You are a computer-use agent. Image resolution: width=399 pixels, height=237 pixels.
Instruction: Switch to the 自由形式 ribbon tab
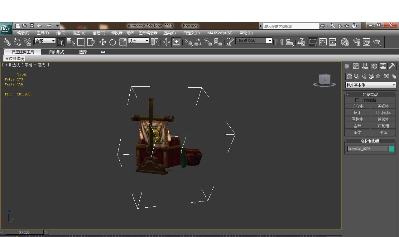click(x=56, y=52)
